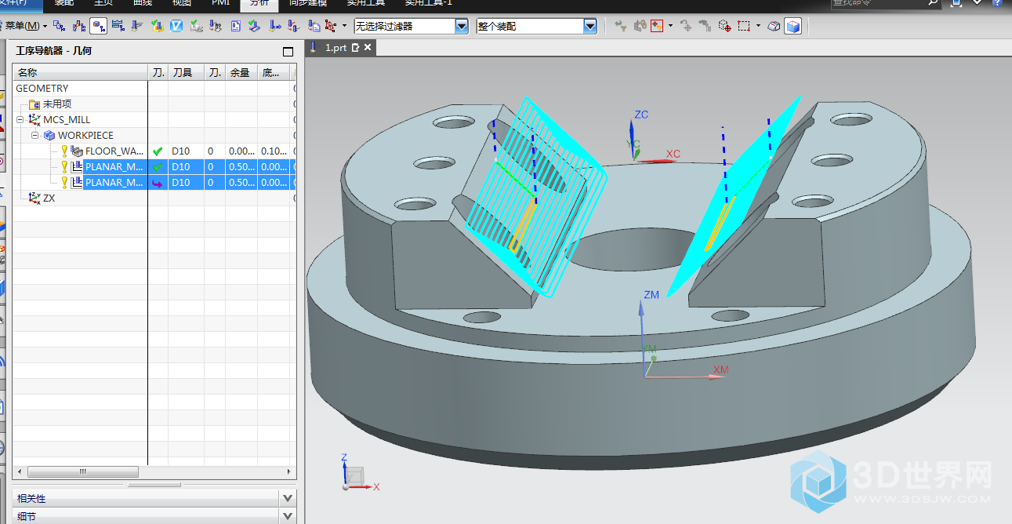Click the eraser-shaped icon beside the shaded cube

774,26
